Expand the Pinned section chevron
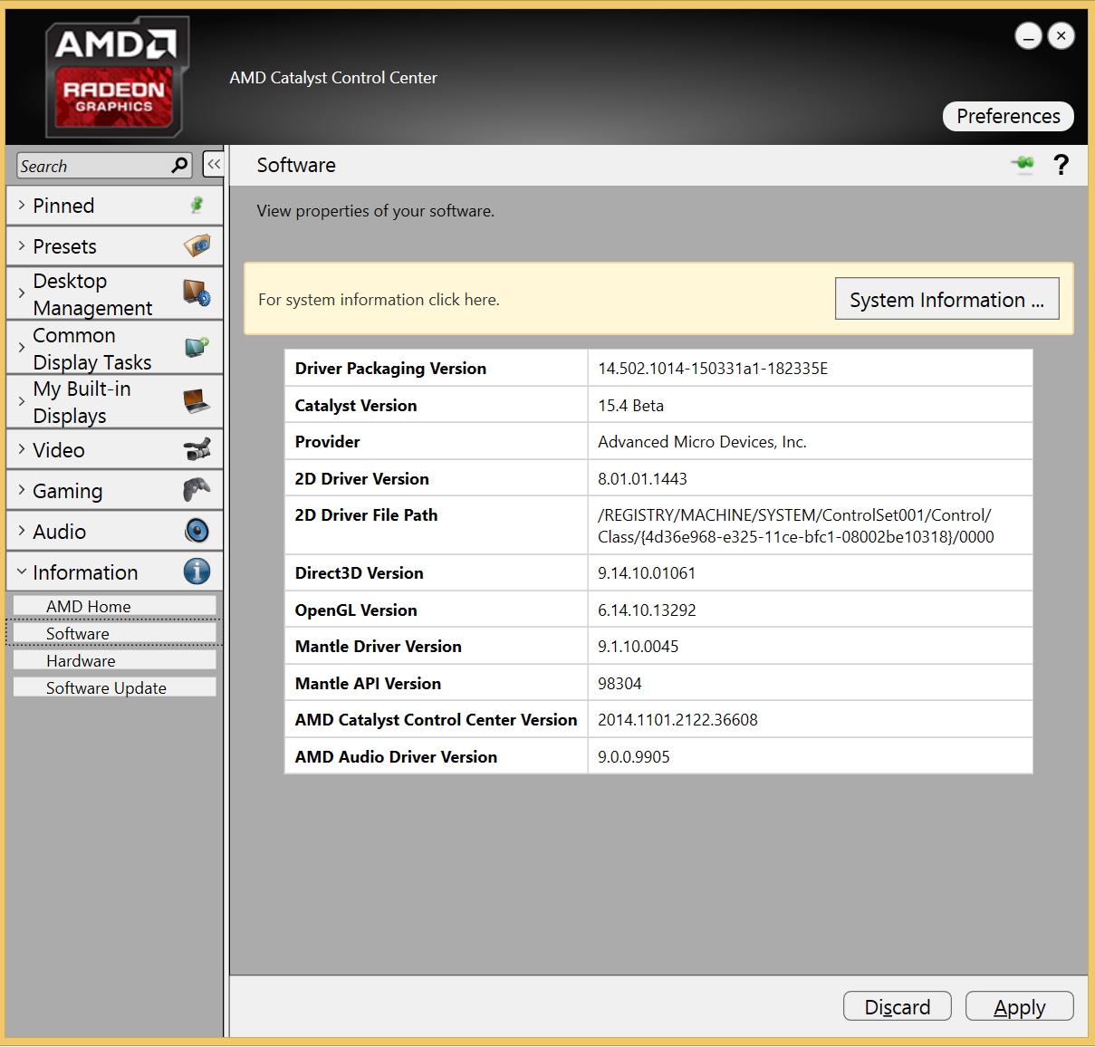The width and height of the screenshot is (1095, 1047). click(22, 206)
